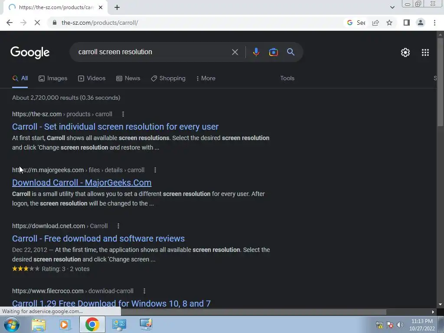Open a new tab with plus button
The height and width of the screenshot is (333, 444).
117,7
